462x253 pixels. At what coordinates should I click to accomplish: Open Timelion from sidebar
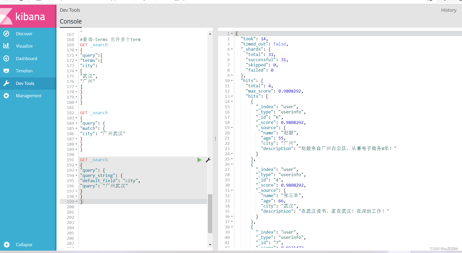tap(24, 71)
